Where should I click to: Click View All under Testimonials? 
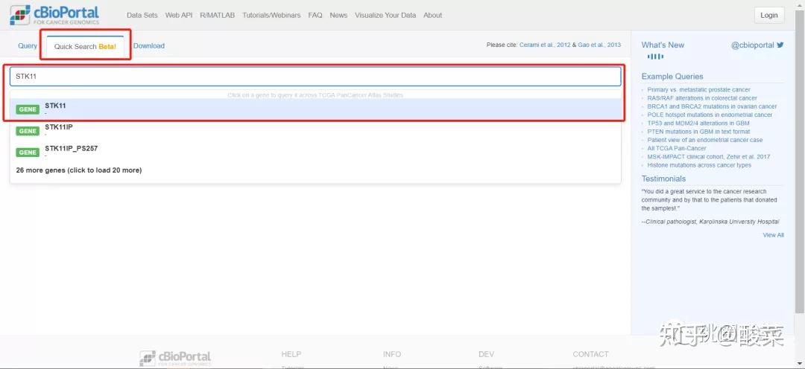pyautogui.click(x=773, y=235)
